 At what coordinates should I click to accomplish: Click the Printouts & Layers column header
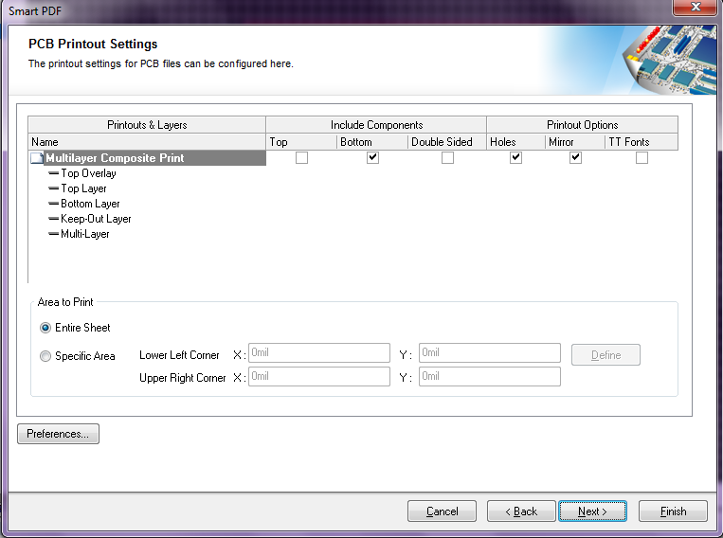(x=147, y=125)
